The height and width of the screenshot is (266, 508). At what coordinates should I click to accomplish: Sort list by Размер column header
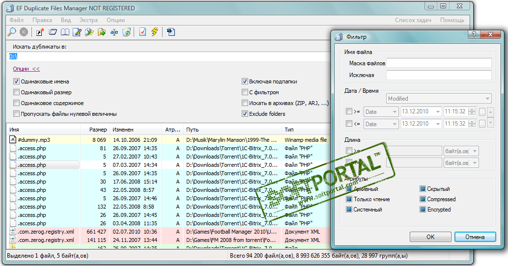click(95, 130)
